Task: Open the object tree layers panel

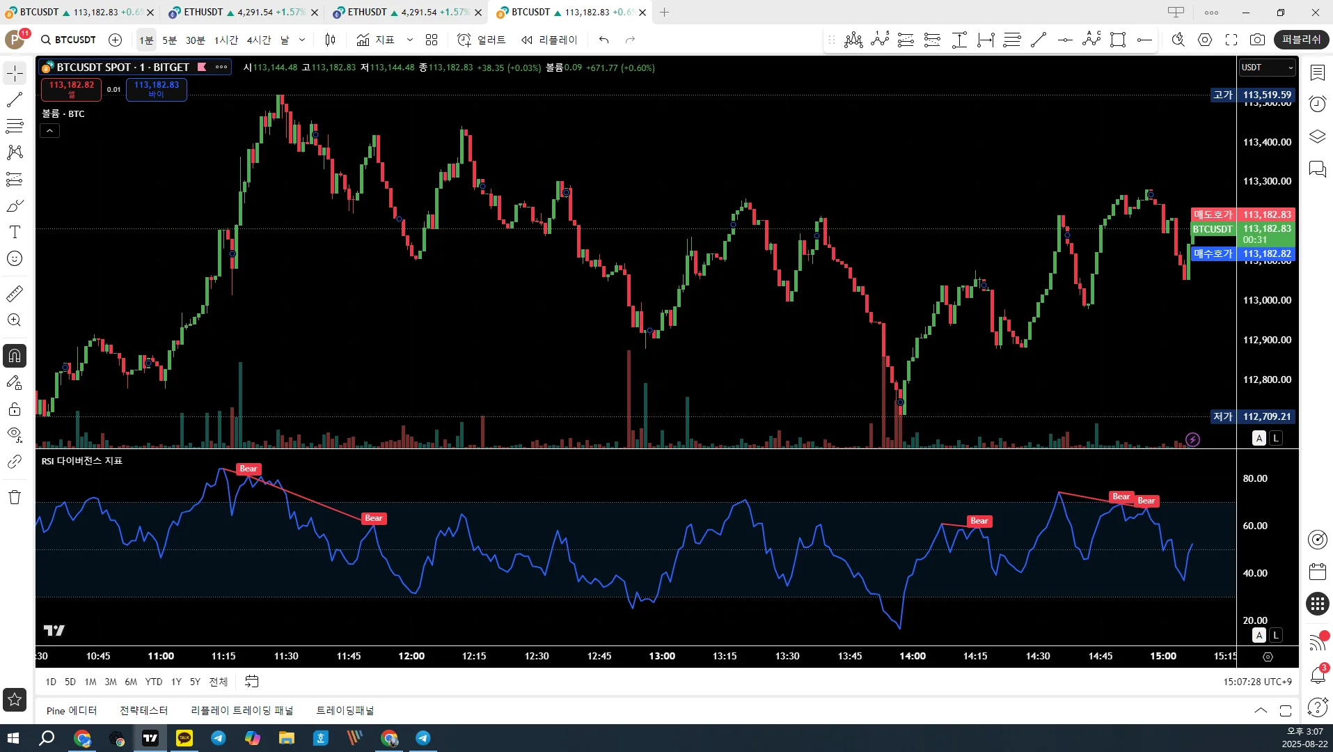Action: [1317, 136]
